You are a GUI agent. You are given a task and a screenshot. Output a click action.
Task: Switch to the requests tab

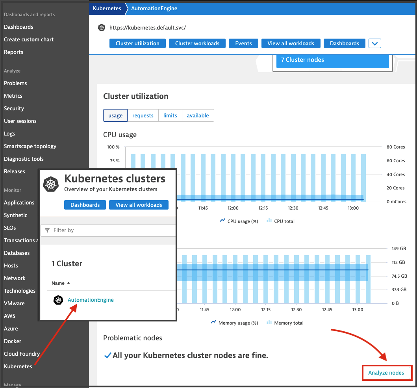[x=143, y=115]
